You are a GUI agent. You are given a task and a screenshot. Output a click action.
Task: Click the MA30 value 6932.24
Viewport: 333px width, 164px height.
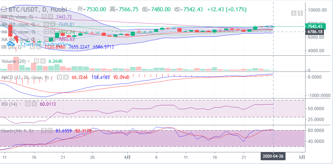(67, 32)
